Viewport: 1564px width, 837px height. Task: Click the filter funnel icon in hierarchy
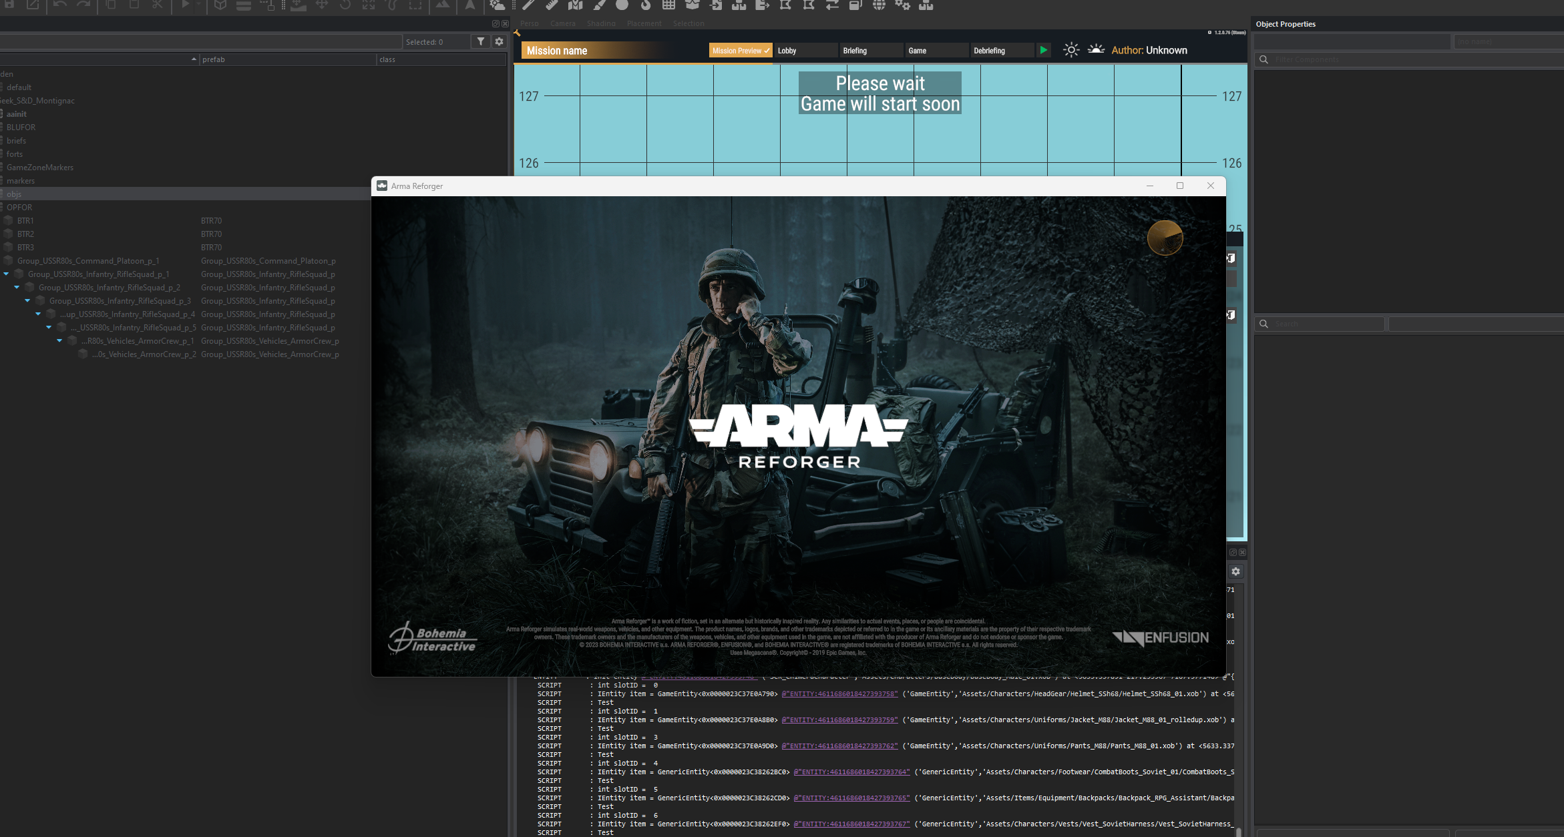[481, 41]
